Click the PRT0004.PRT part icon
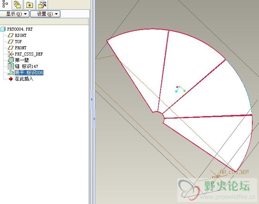This screenshot has height=204, width=259. click(3, 29)
